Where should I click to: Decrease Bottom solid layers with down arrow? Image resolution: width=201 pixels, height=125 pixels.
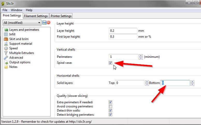192,84
